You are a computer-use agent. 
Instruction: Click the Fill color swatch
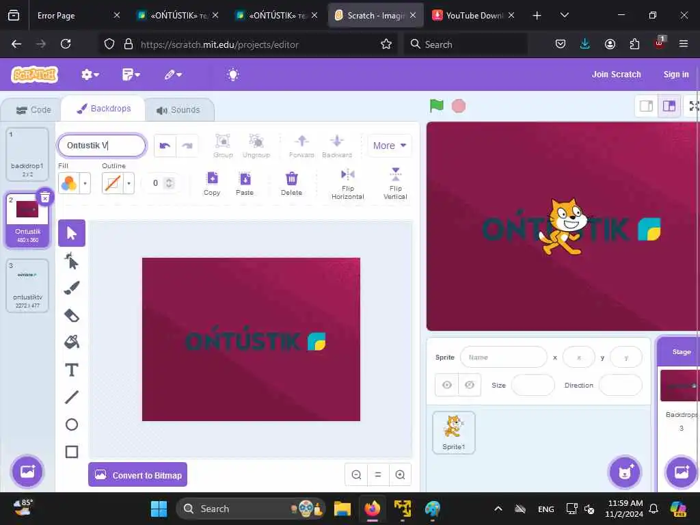click(x=69, y=183)
